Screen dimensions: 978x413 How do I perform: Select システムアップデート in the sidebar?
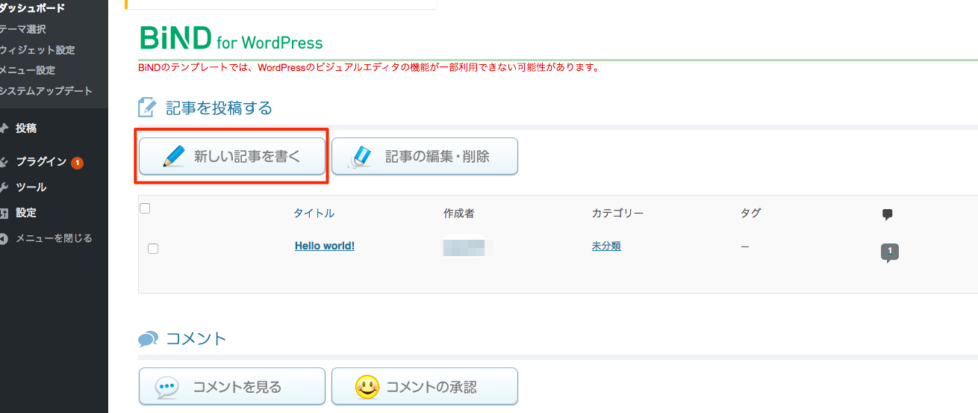[x=46, y=91]
